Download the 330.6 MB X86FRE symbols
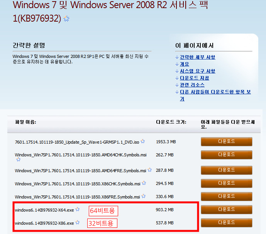 tap(226, 196)
